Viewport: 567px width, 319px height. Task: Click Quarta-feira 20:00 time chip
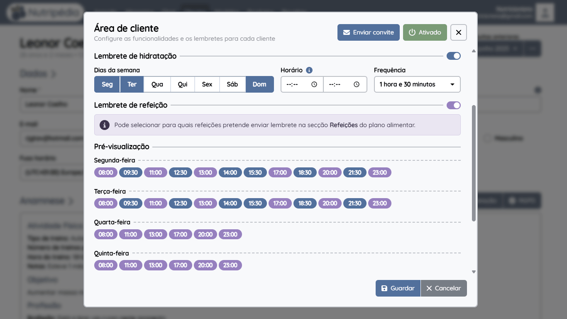tap(205, 234)
